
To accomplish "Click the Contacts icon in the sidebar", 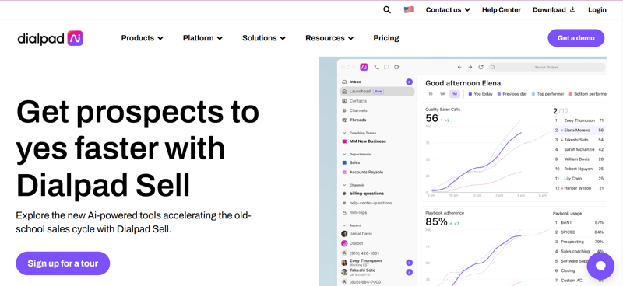I will click(344, 101).
